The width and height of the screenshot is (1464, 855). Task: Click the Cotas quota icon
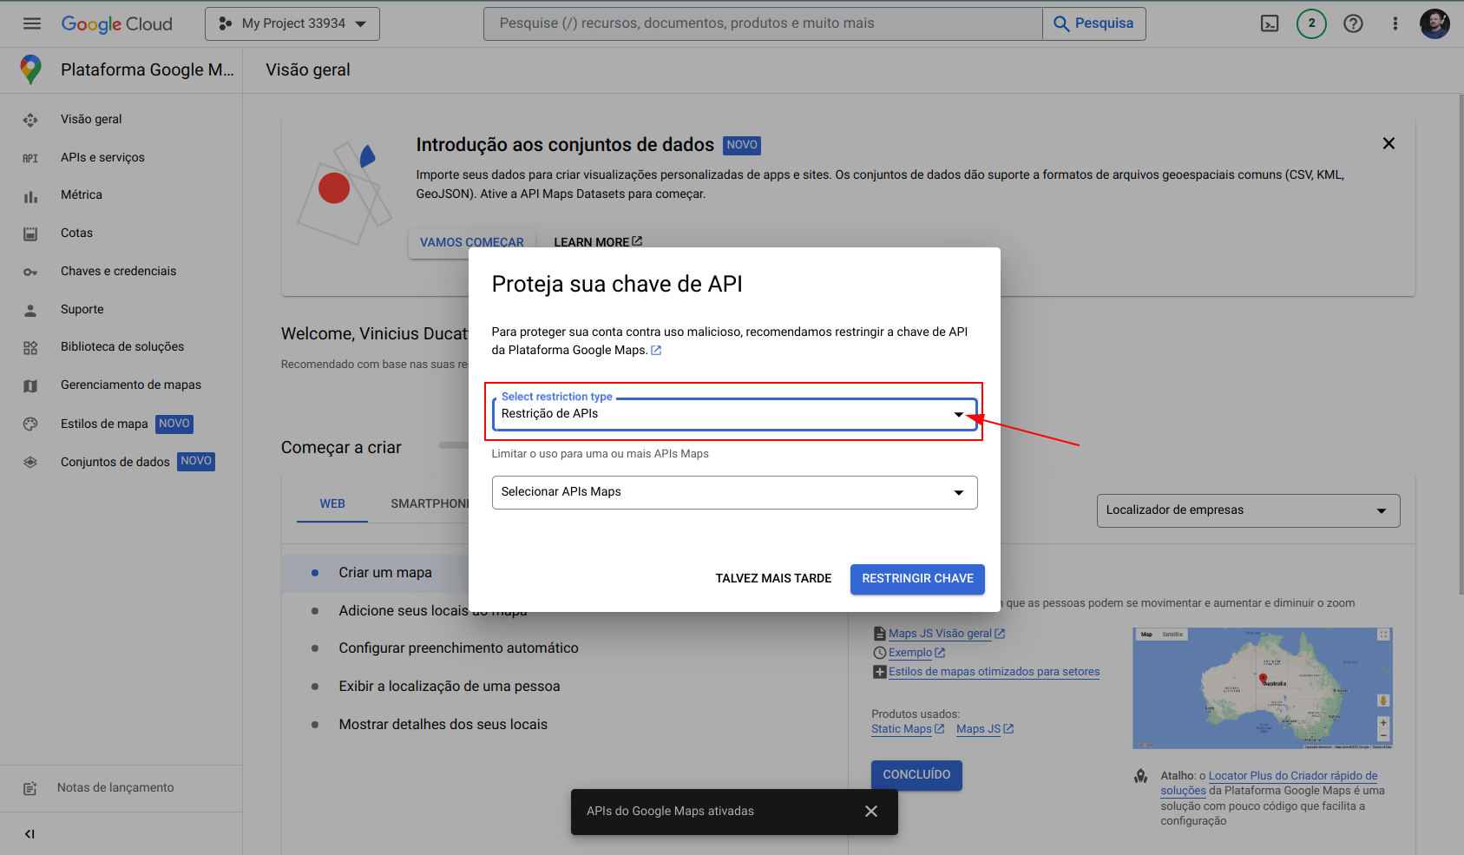coord(30,233)
